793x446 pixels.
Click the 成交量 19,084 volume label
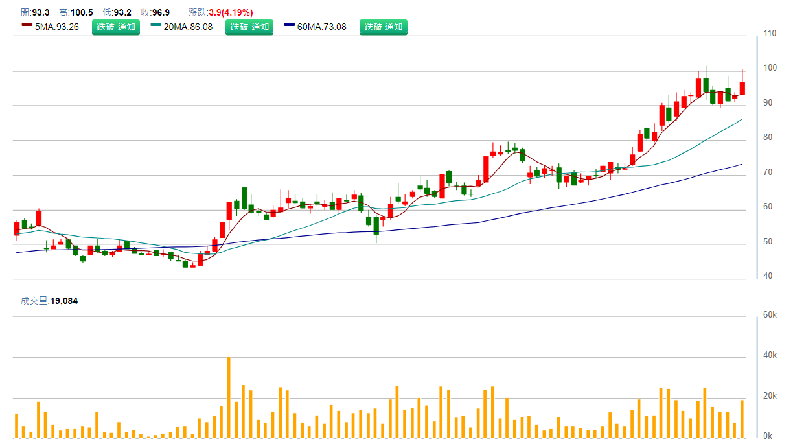[49, 301]
